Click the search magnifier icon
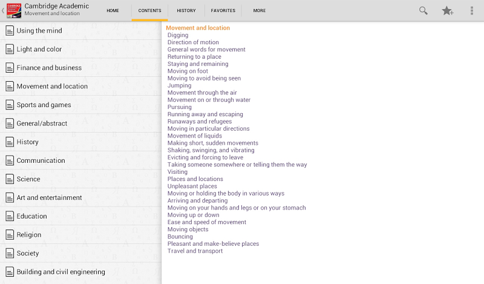The height and width of the screenshot is (284, 484). [423, 10]
